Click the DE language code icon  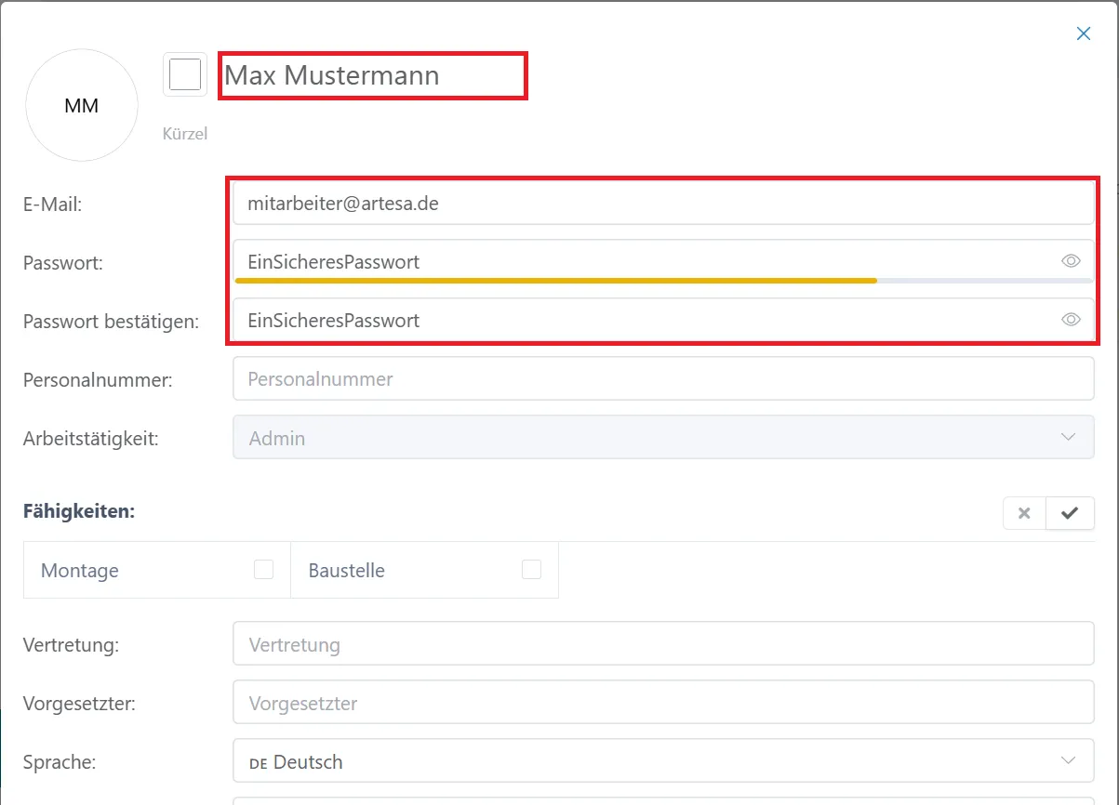(x=258, y=763)
